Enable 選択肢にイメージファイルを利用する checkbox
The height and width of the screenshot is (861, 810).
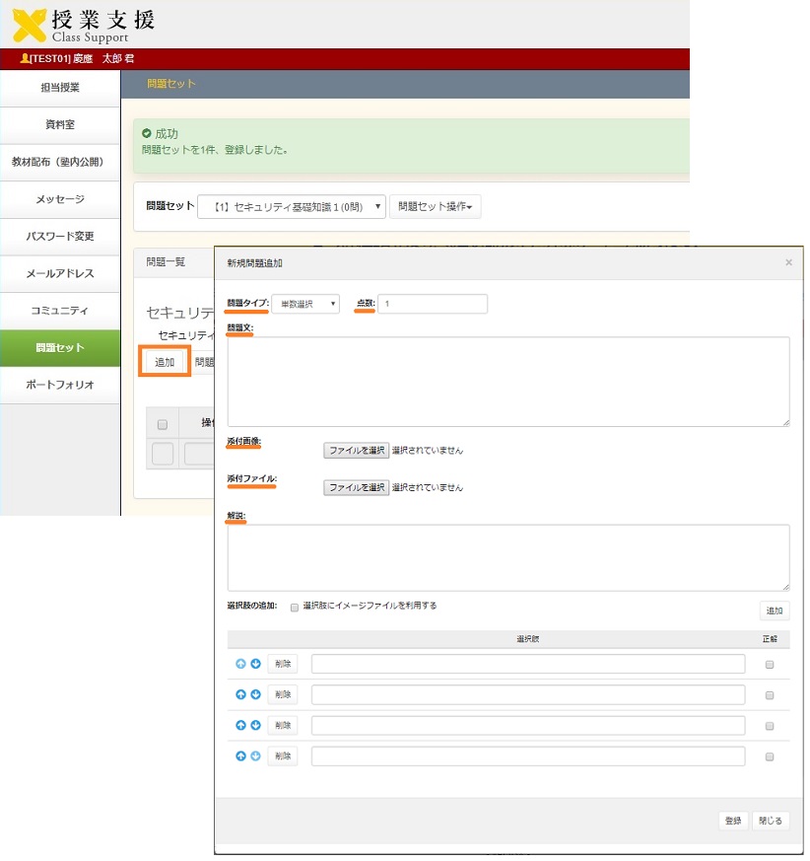pos(295,608)
